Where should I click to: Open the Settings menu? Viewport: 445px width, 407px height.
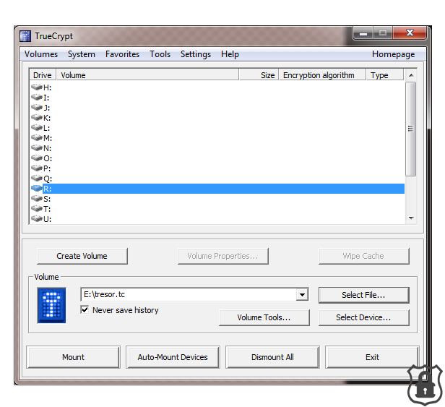point(196,54)
